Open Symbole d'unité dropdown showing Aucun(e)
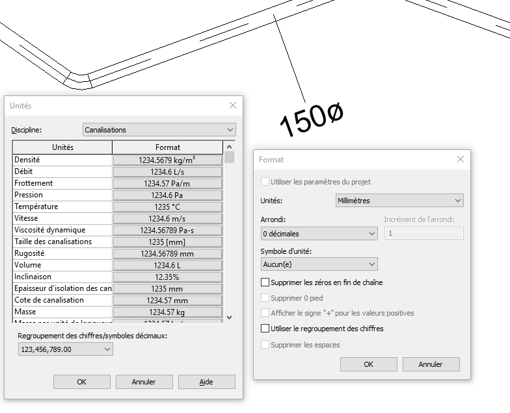The height and width of the screenshot is (413, 510). 319,264
